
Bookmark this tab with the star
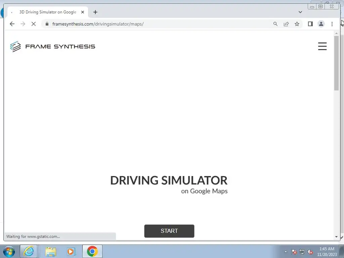click(297, 24)
